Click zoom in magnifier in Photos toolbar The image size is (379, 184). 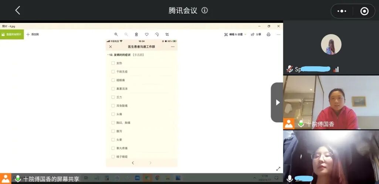pyautogui.click(x=116, y=34)
